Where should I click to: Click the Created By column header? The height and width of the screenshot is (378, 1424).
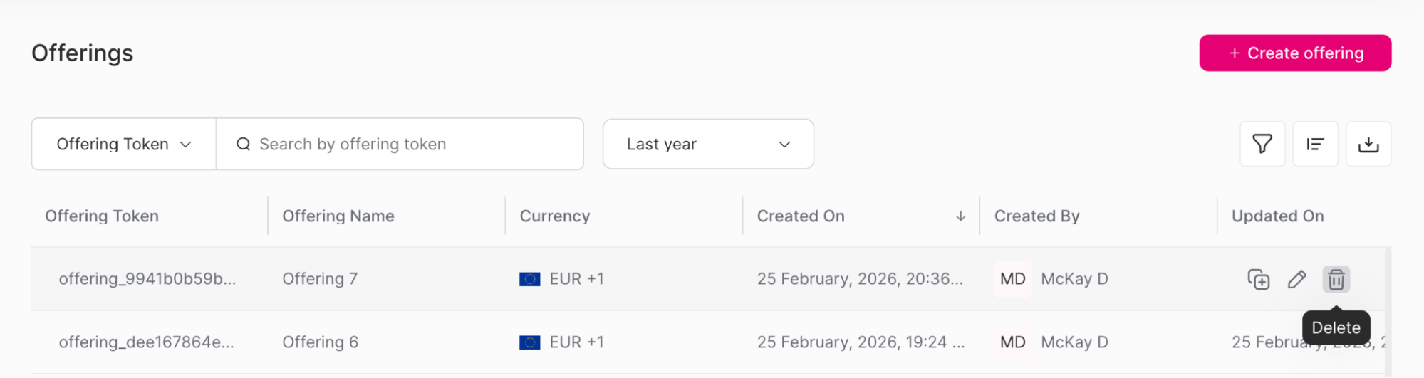(1036, 216)
